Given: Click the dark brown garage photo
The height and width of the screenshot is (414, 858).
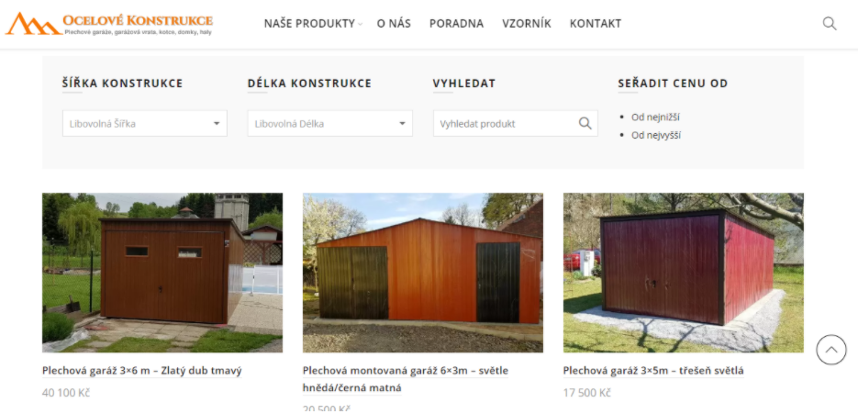Looking at the screenshot, I should (162, 272).
